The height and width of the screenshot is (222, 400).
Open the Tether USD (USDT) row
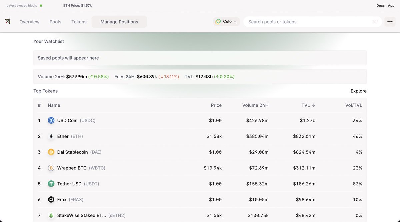pyautogui.click(x=200, y=184)
